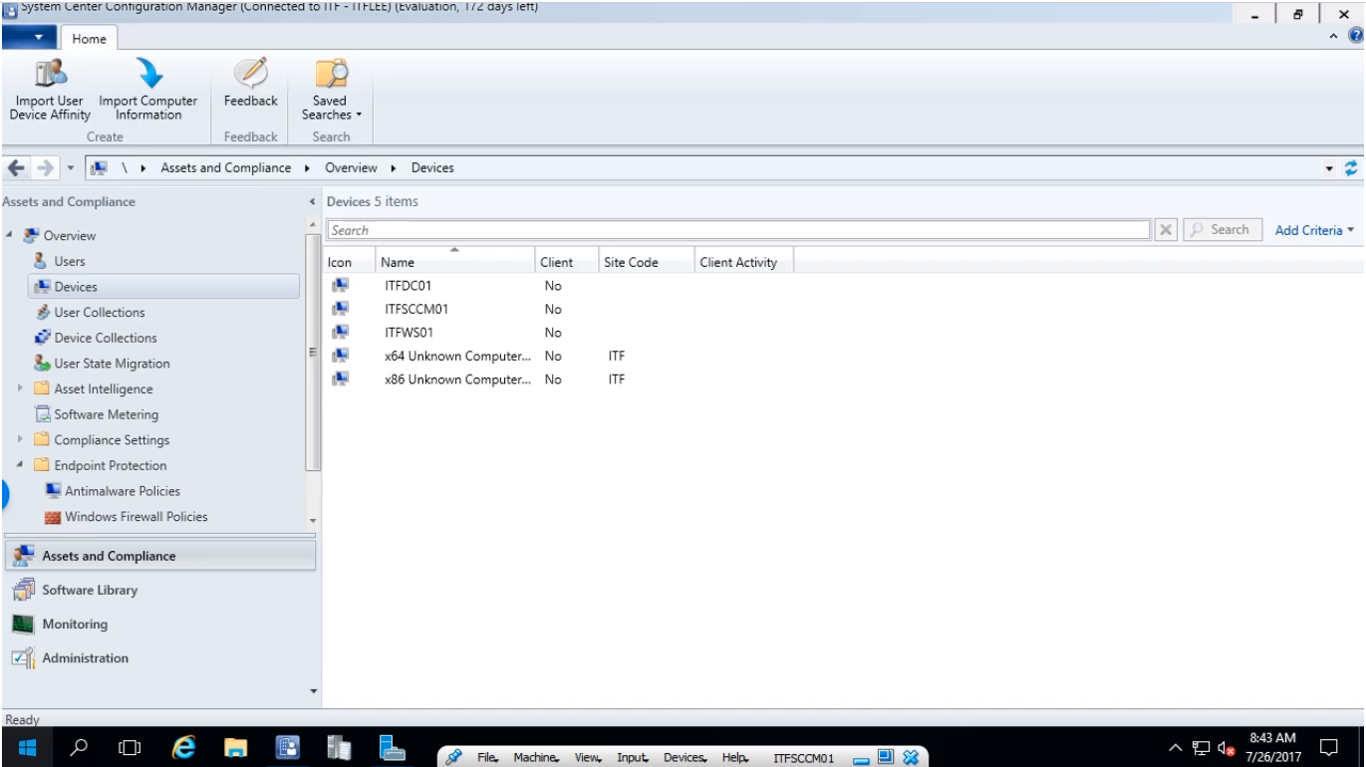Open Internet Explorer from the taskbar

(183, 749)
